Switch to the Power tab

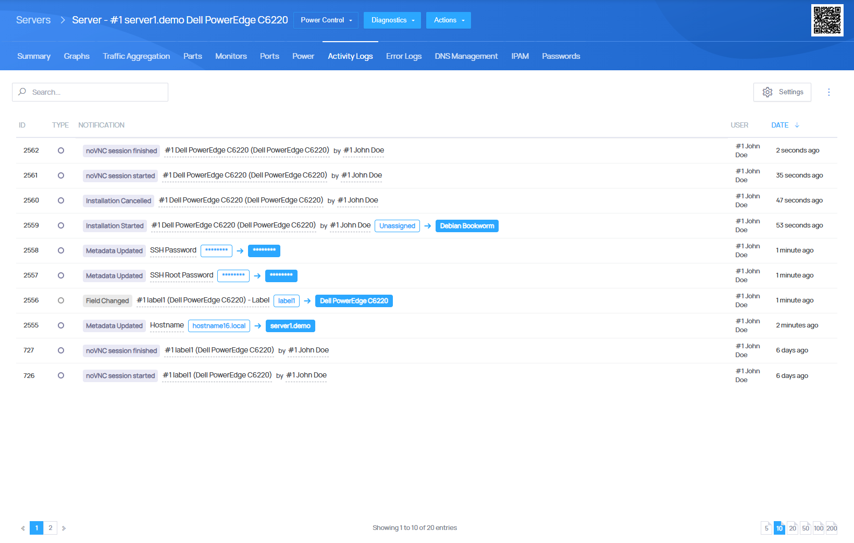click(303, 56)
